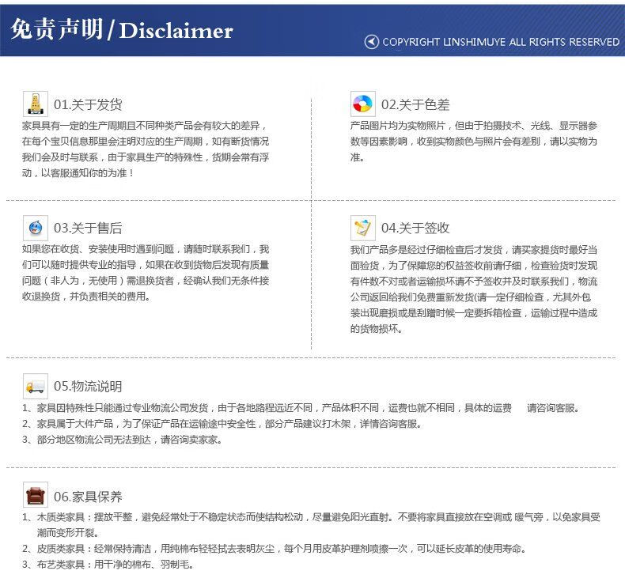Click the color difference paragraph under 02.关于色差
Viewport: 625px width, 582px height.
(473, 141)
